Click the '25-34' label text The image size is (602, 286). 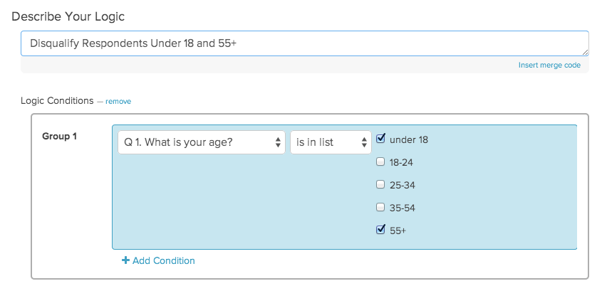point(403,185)
